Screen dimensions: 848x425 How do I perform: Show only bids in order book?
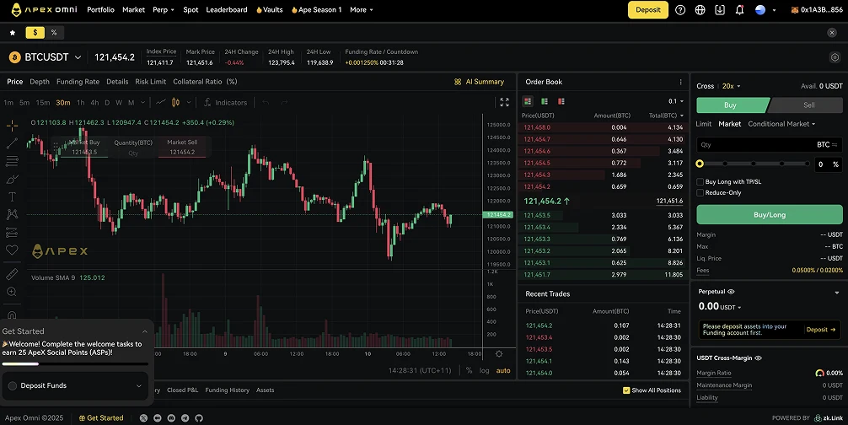coord(545,101)
